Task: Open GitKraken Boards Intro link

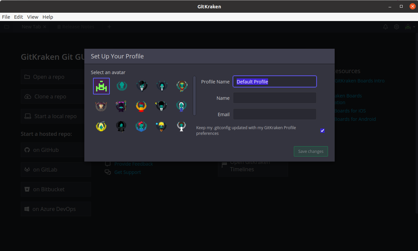Action: [359, 81]
